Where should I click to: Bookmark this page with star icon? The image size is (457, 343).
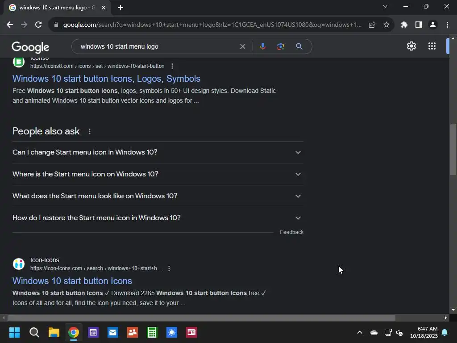click(386, 25)
